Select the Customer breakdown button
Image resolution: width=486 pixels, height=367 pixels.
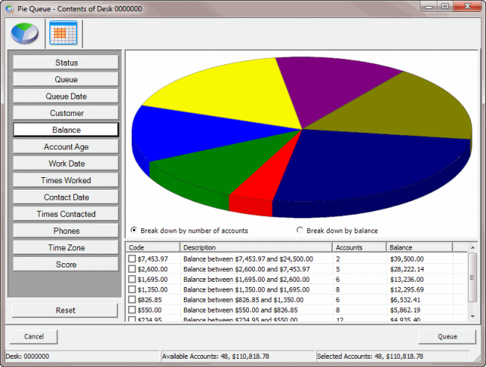click(x=66, y=113)
